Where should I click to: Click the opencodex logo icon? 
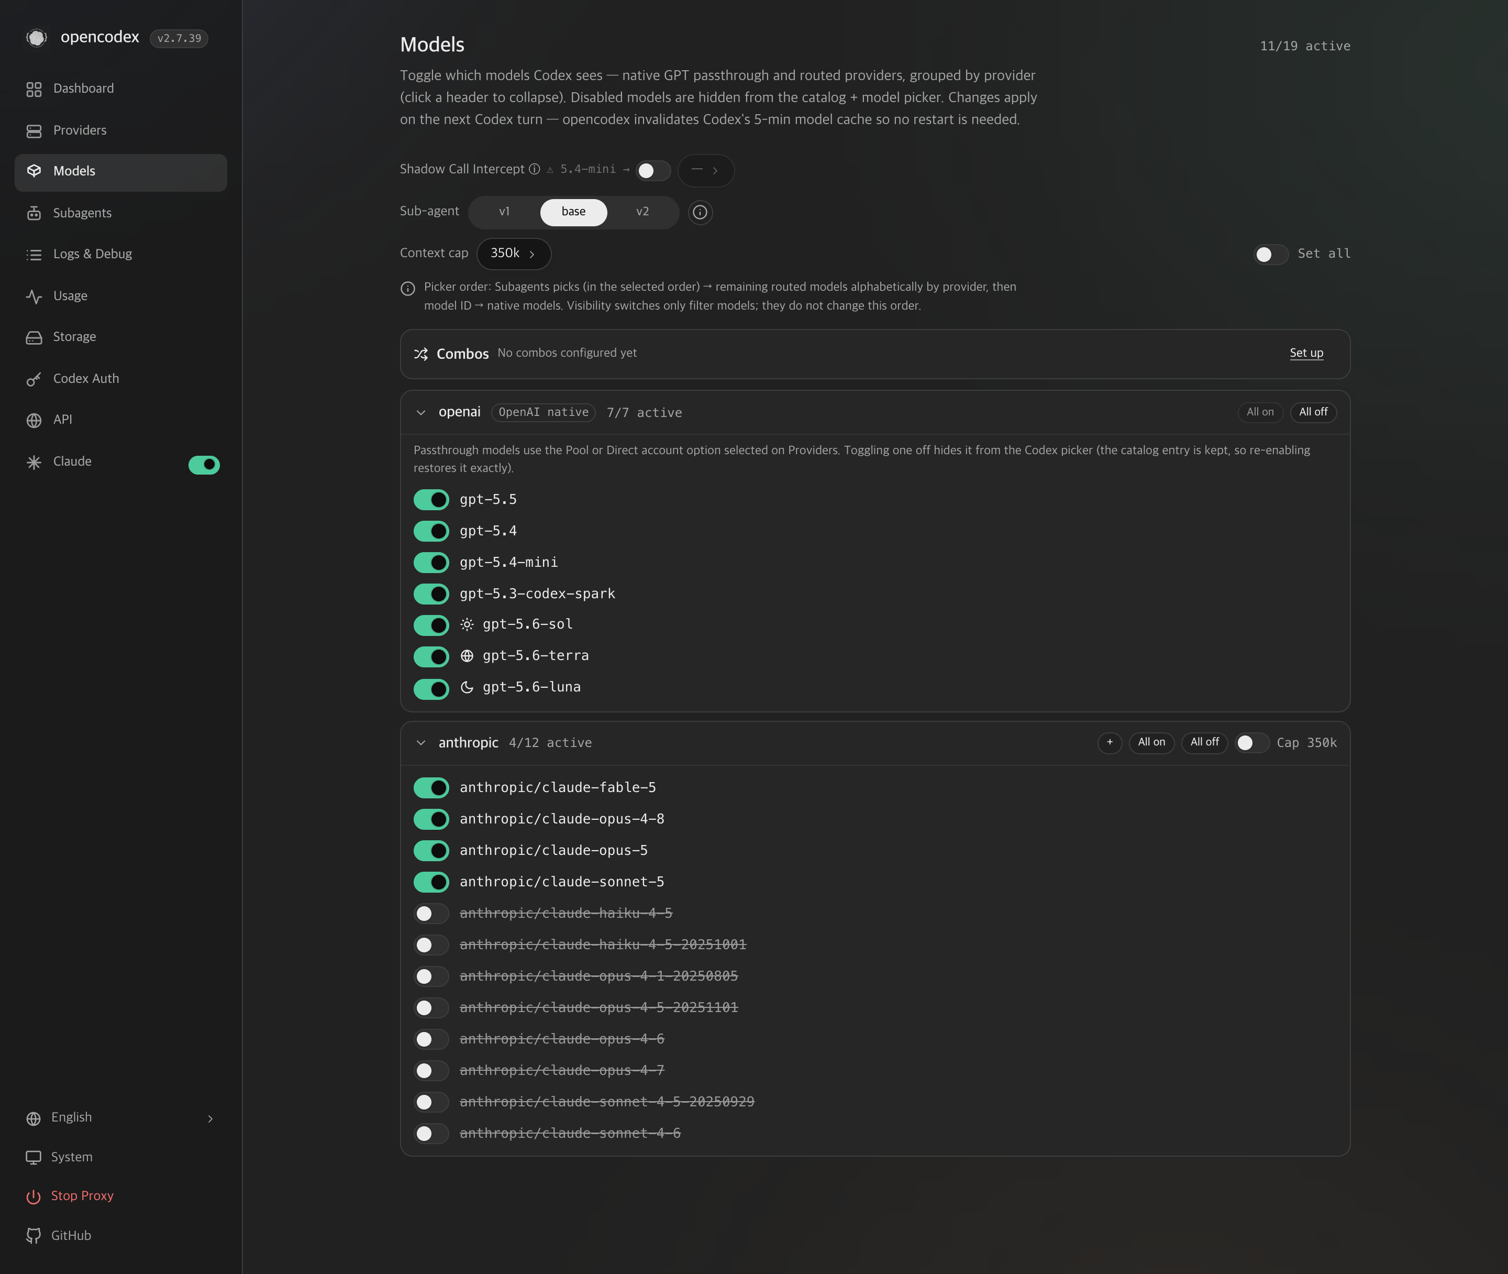(x=36, y=38)
